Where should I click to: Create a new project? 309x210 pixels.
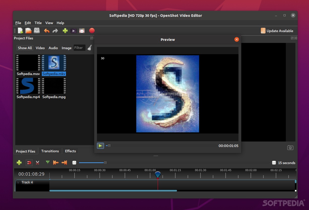click(x=20, y=31)
